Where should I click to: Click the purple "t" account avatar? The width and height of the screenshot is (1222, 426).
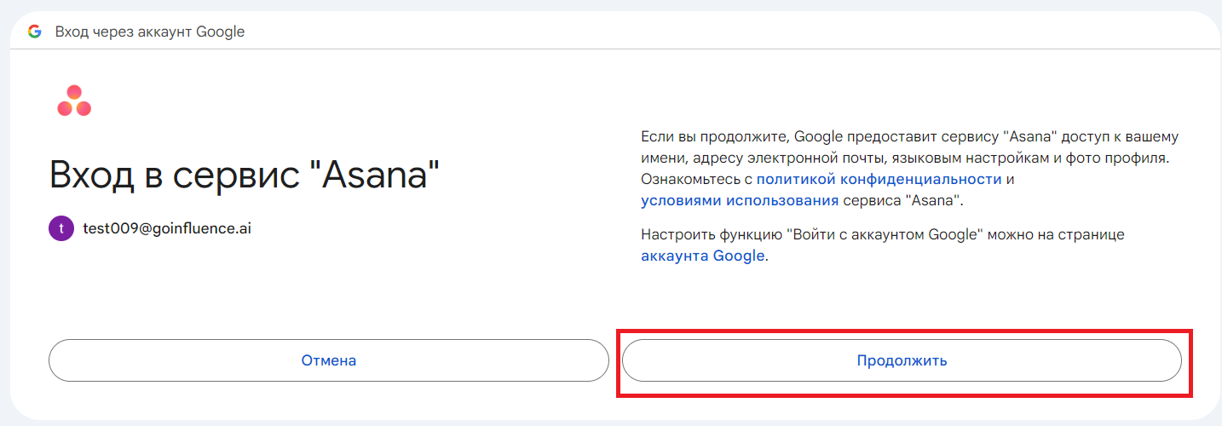pos(61,228)
